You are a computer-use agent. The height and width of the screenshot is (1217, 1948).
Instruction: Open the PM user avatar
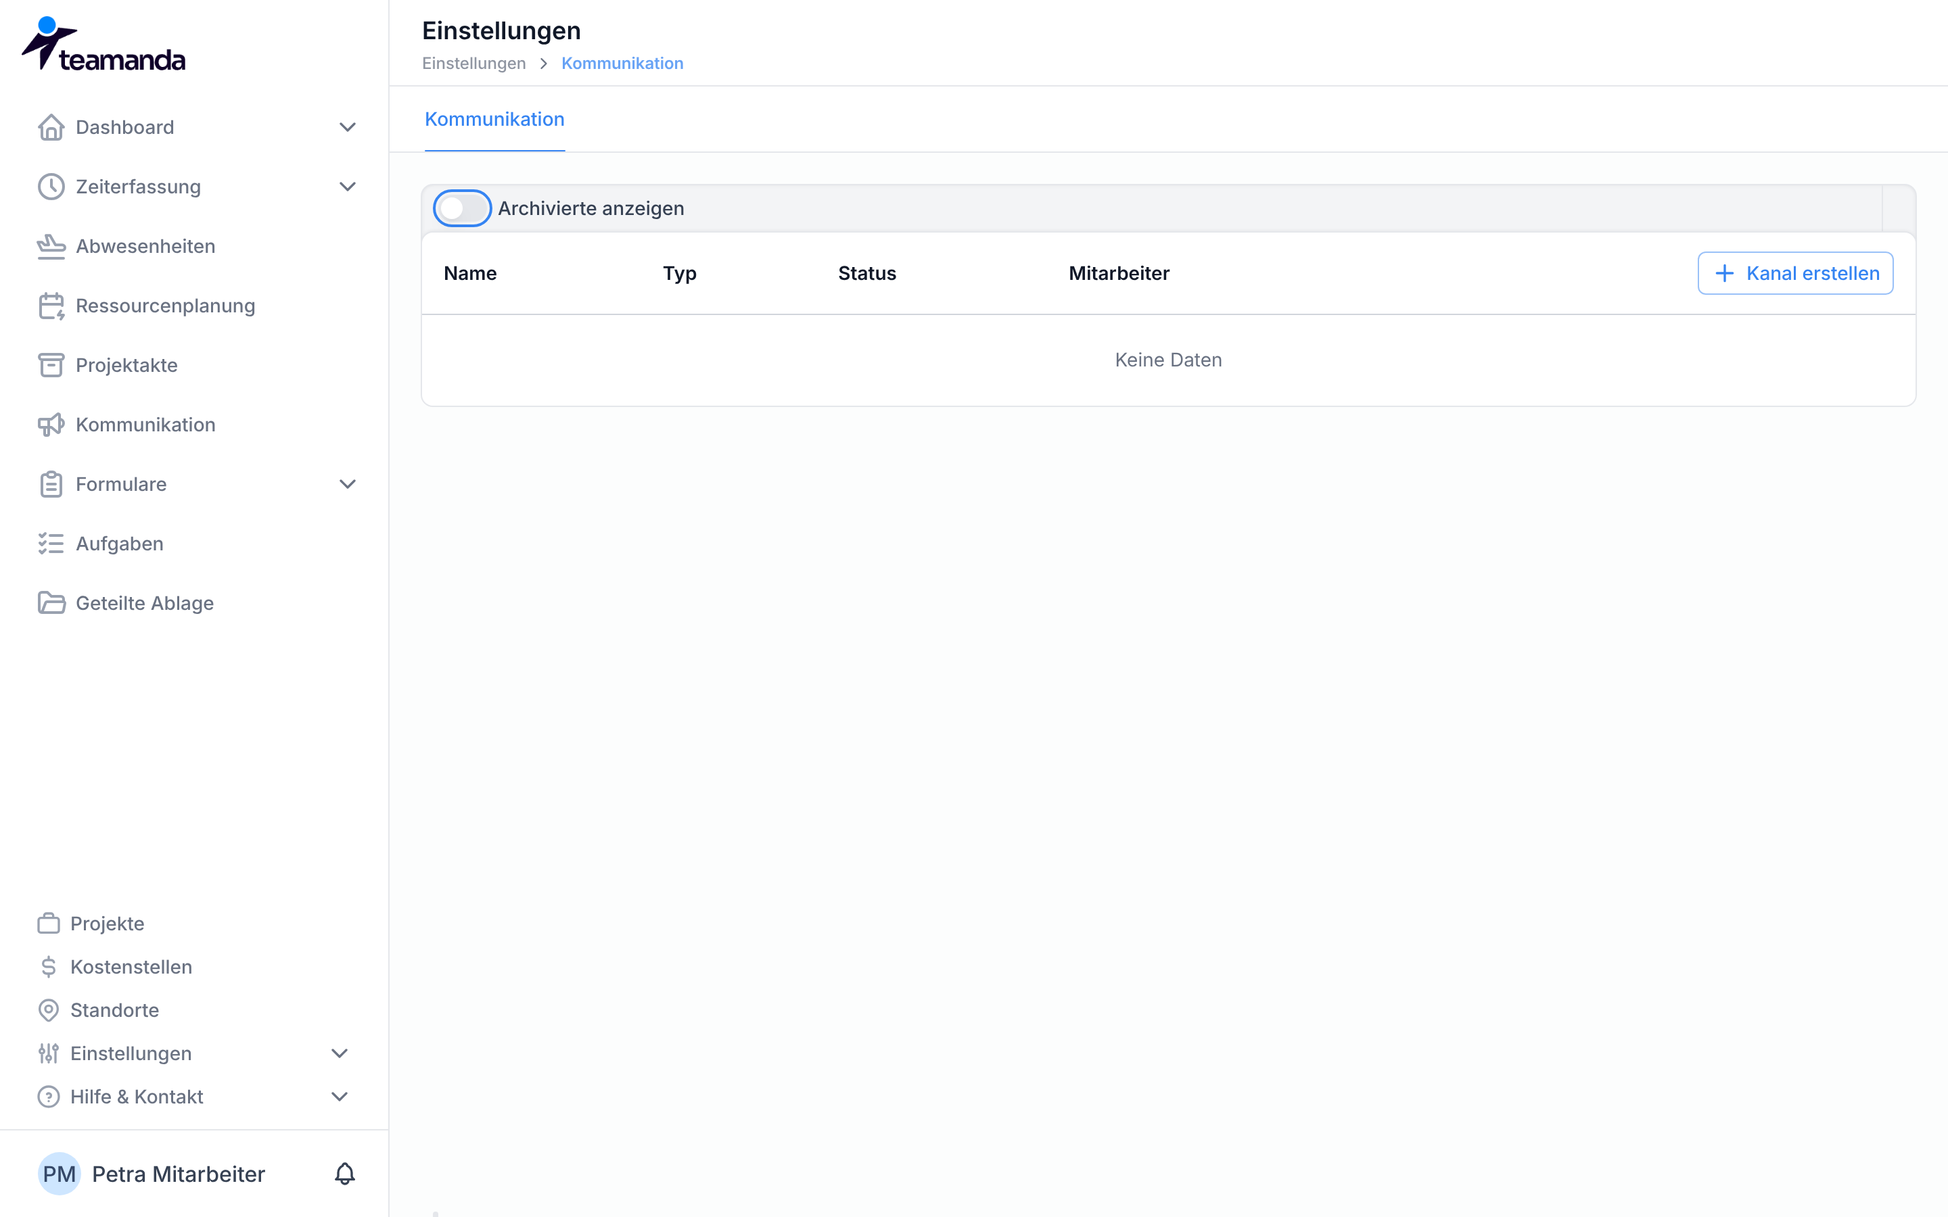(59, 1174)
